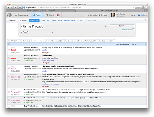The width and height of the screenshot is (154, 117).
Task: Click the Search button
Action: pos(122,26)
